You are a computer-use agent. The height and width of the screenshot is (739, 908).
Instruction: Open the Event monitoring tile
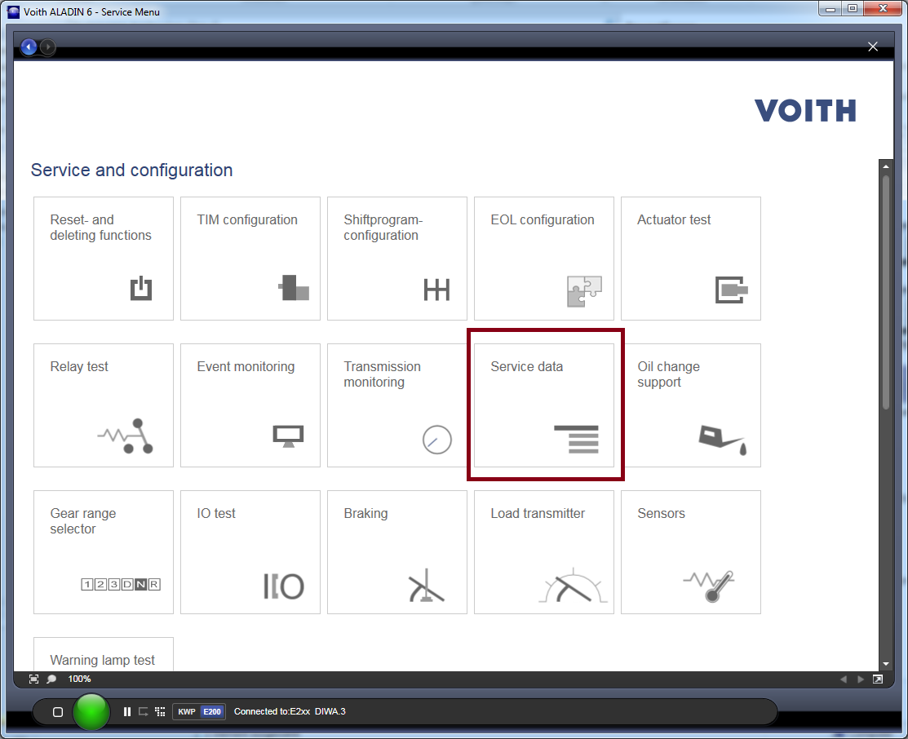250,405
